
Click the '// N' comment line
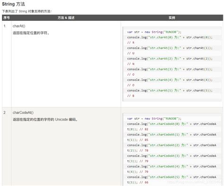131,64
